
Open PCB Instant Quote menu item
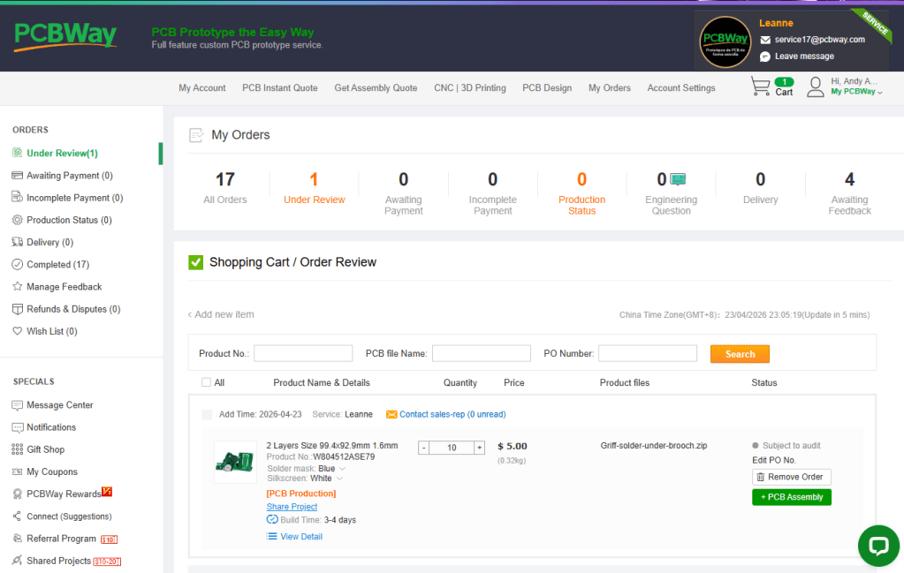(x=279, y=88)
